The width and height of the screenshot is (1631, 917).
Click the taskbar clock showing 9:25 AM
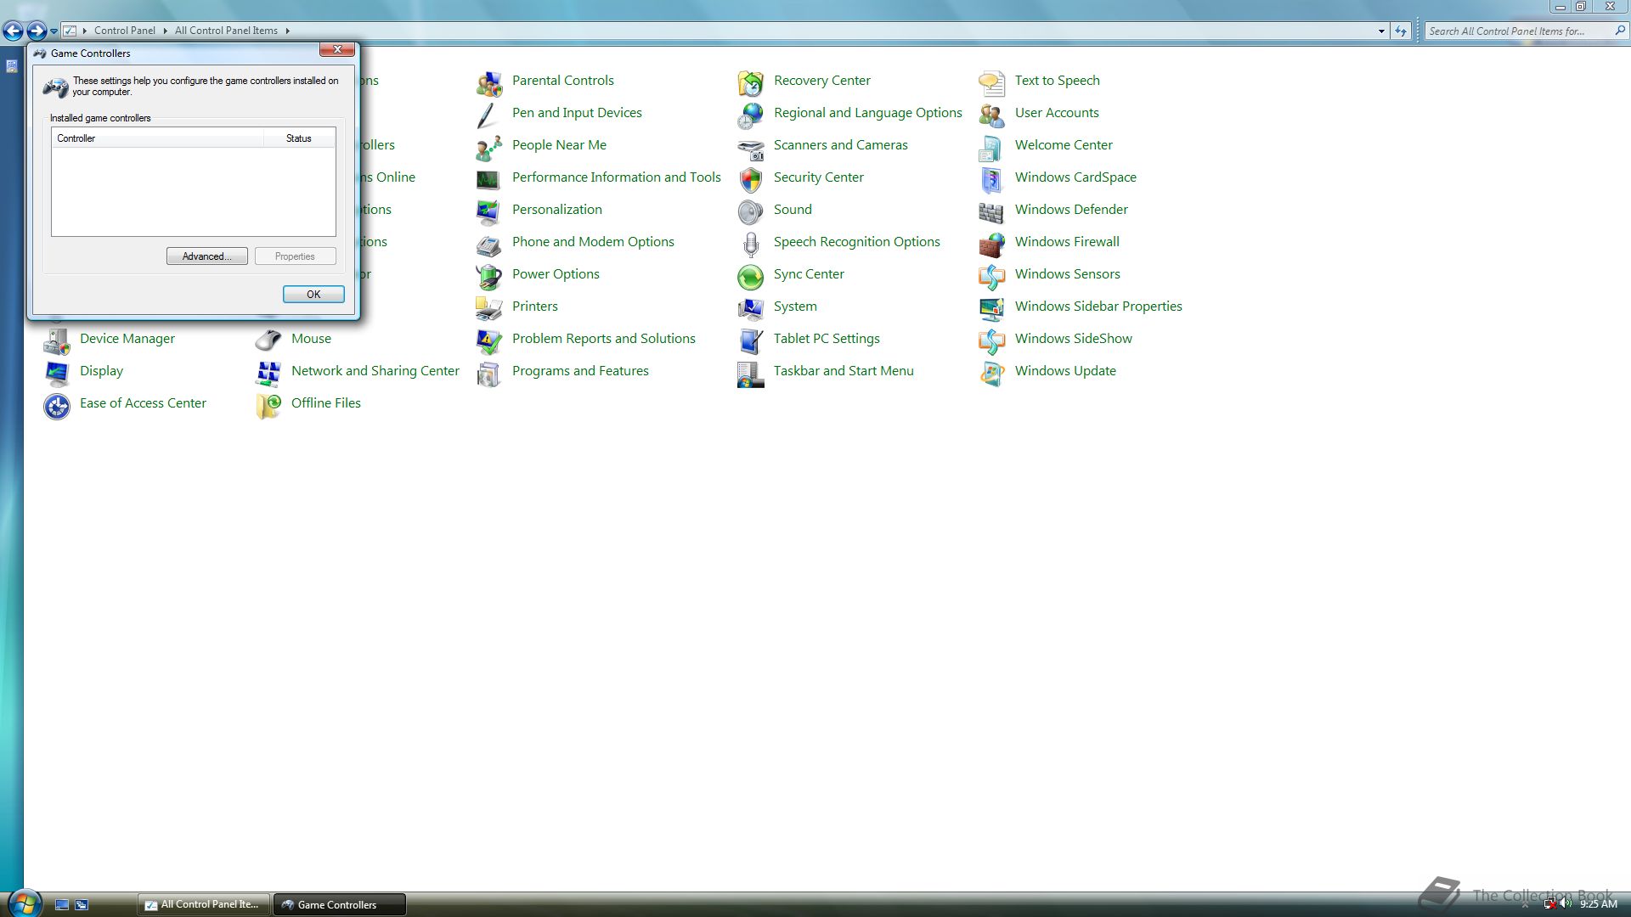coord(1598,904)
